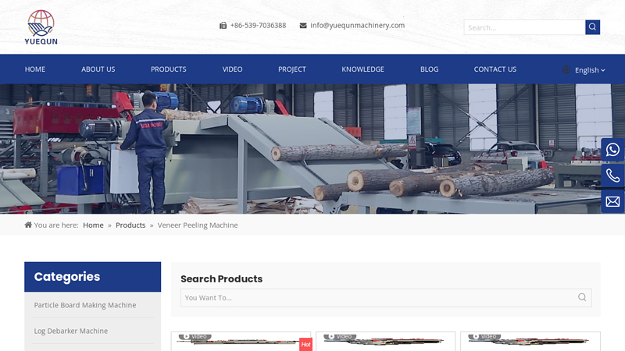
Task: Open the KNOWLEDGE menu item
Action: [x=362, y=69]
